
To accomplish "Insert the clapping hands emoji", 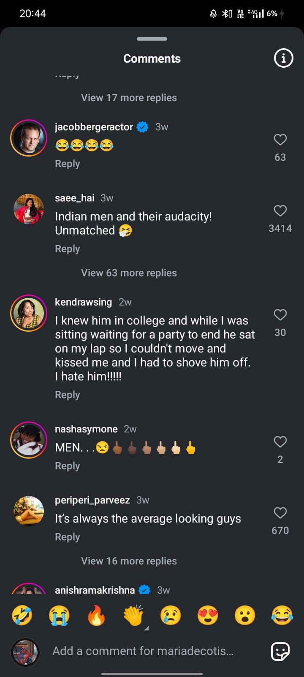I will (x=133, y=615).
